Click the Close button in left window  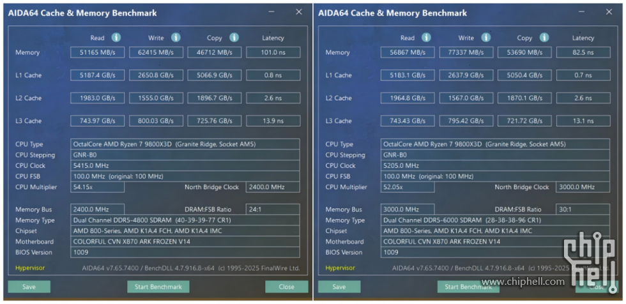[x=287, y=287]
